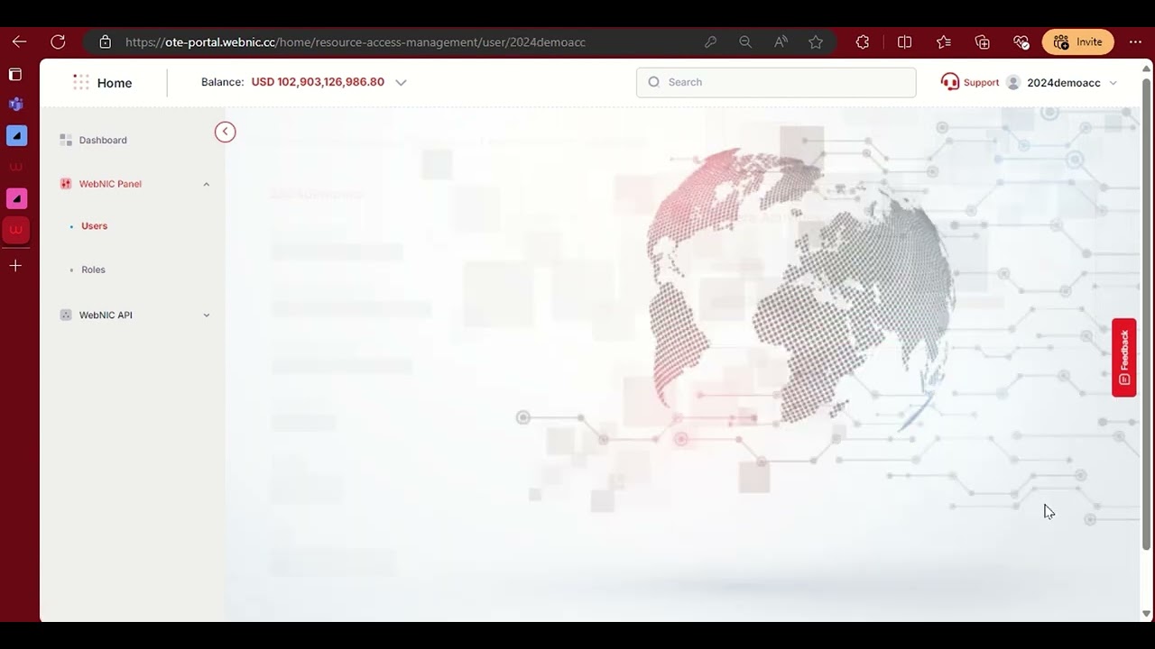
Task: Select the Users submenu item
Action: point(94,226)
